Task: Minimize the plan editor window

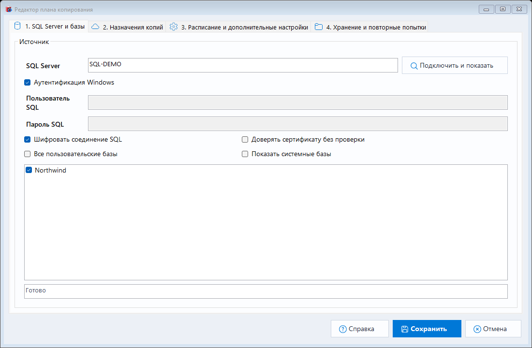Action: click(x=486, y=9)
